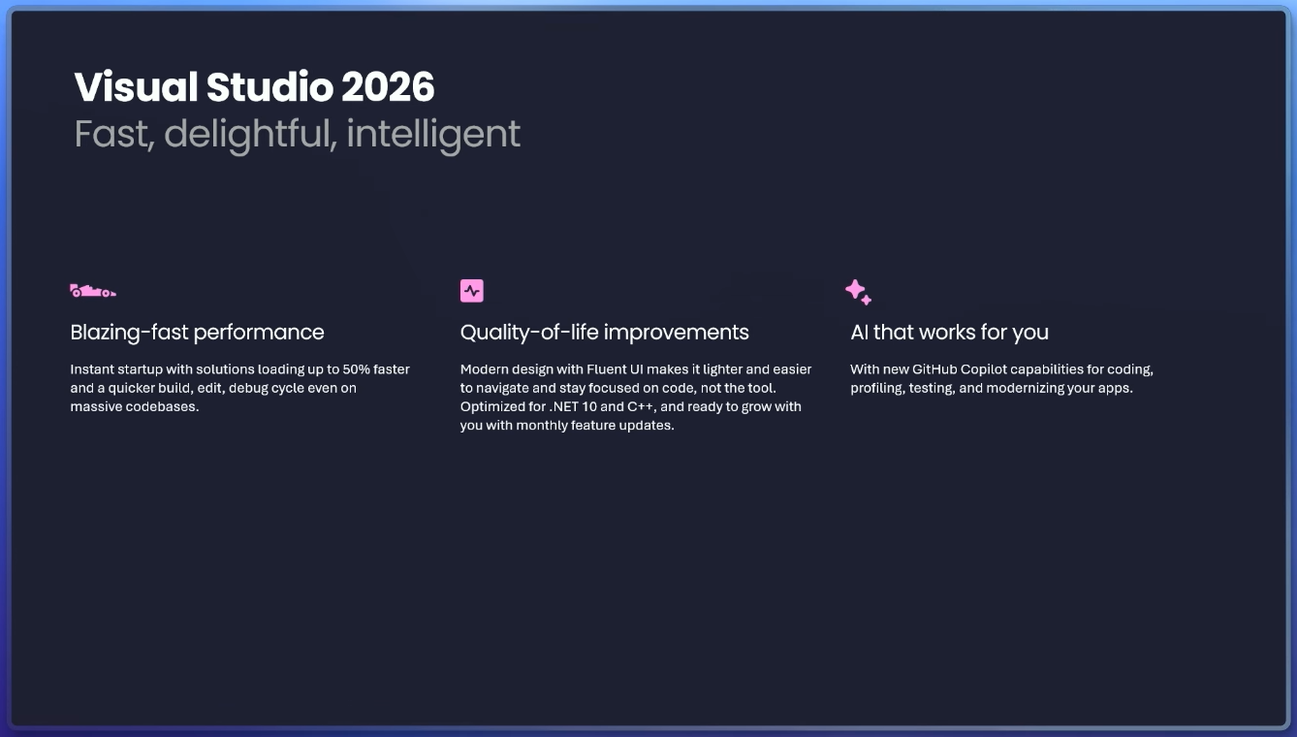Click the 'C++' text in the description

tap(642, 406)
